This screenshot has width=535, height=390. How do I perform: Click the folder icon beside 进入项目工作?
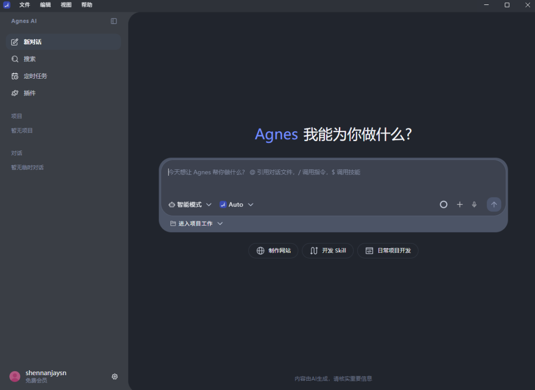pos(173,224)
